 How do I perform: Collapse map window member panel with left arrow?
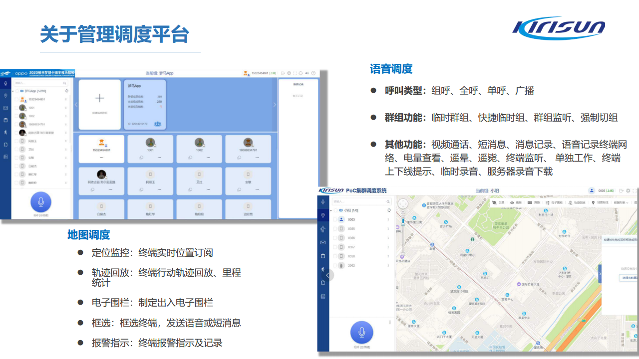(x=327, y=275)
